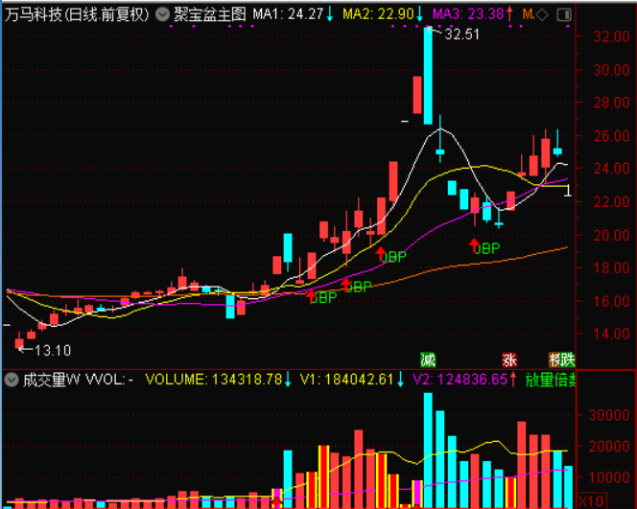The width and height of the screenshot is (637, 509).
Task: Click the DBP signal arrow near 19.00 level
Action: [x=380, y=254]
